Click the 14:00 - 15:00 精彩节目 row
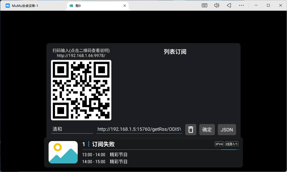 click(x=105, y=162)
